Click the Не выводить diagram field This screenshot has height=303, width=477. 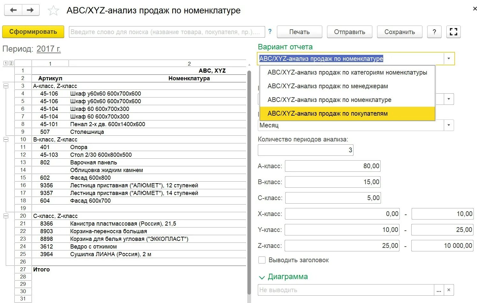tap(346, 290)
